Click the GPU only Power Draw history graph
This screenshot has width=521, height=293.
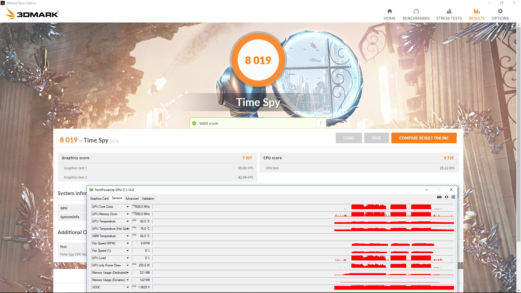[303, 265]
